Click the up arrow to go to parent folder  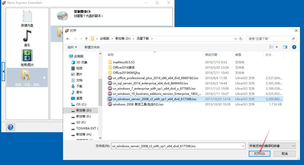86,39
